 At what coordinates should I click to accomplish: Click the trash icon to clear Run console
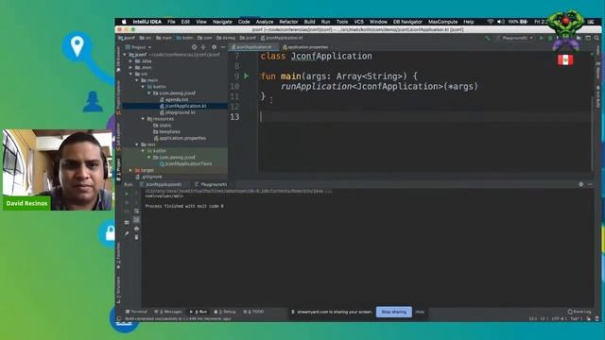(x=136, y=237)
